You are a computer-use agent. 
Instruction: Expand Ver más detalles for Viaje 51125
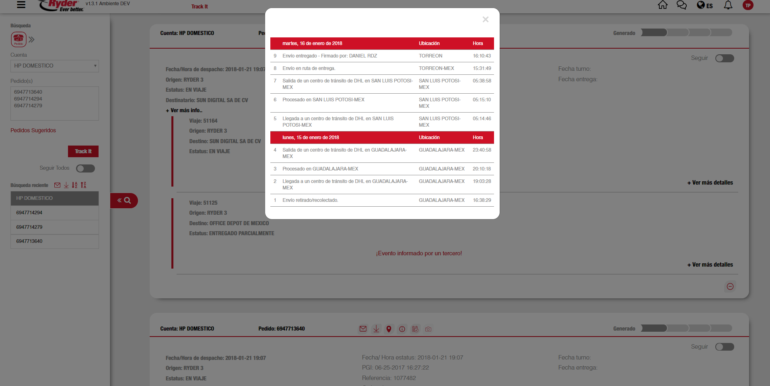pos(710,265)
